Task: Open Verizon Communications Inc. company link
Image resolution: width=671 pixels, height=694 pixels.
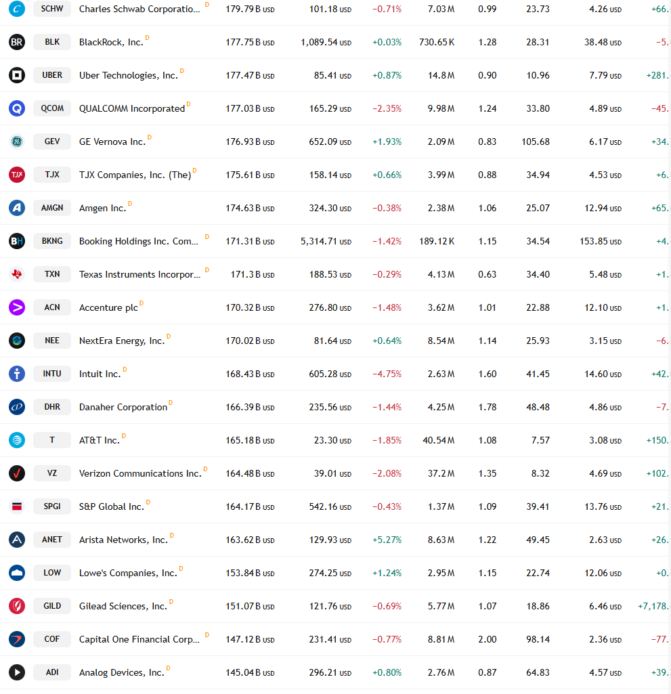Action: [140, 473]
